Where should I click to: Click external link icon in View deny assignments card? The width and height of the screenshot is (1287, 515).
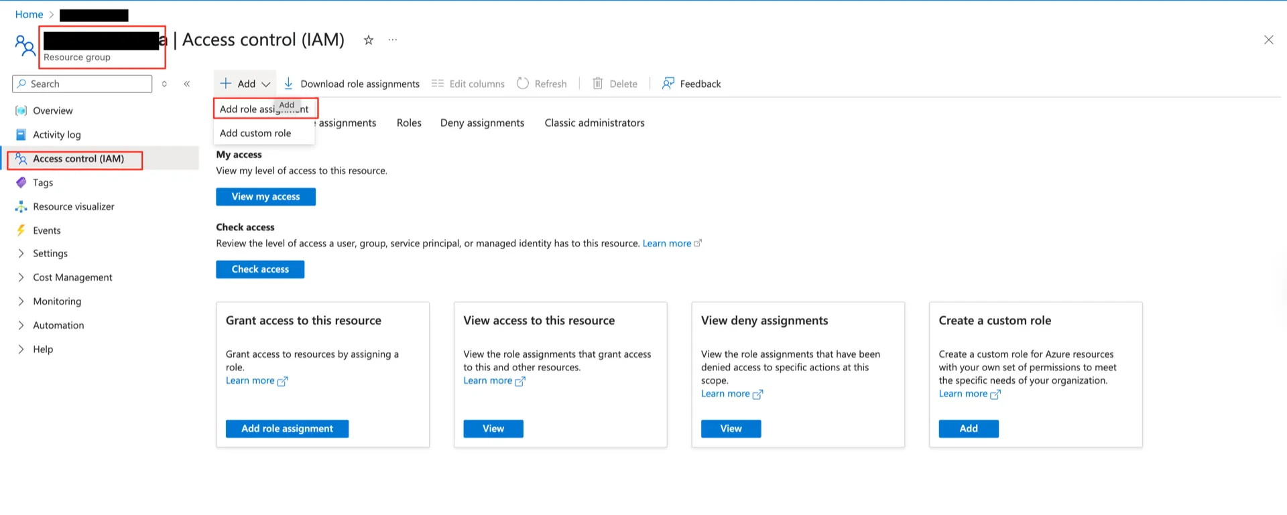point(757,394)
